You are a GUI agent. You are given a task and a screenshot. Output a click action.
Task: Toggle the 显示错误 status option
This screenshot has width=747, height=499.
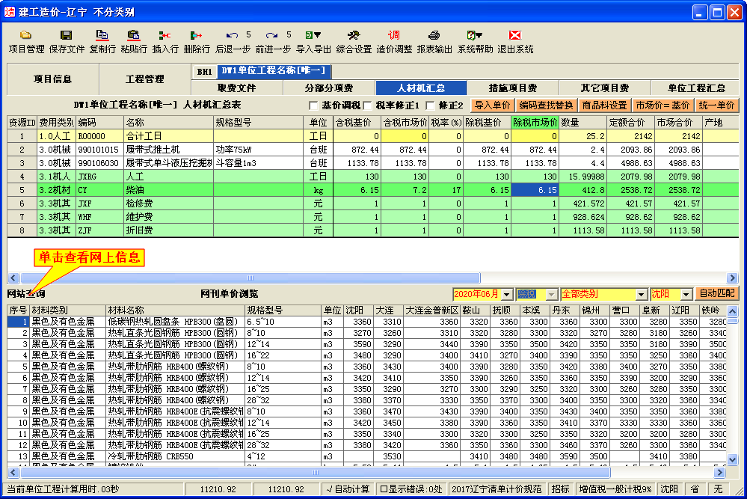411,489
